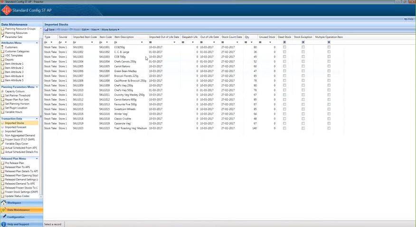
Task: Click the Customers icon in Attributes Menu
Action: [x=3, y=47]
